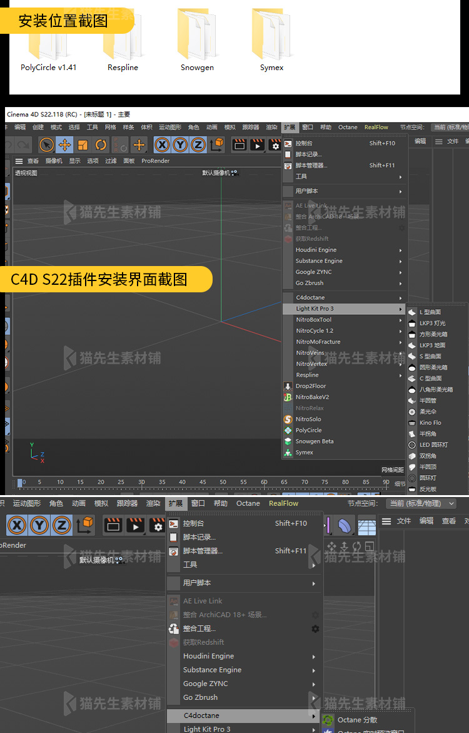
Task: Click 控制台 entry in the enlarged extensions menu
Action: pos(245,523)
